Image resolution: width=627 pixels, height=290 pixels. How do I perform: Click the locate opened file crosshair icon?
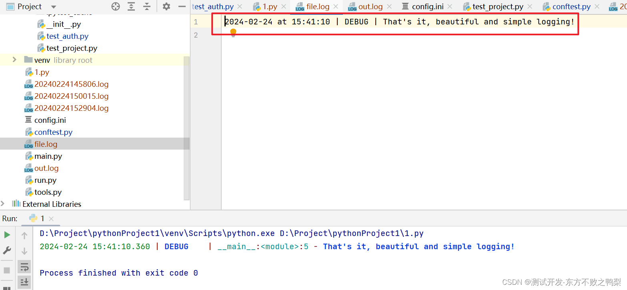tap(116, 6)
